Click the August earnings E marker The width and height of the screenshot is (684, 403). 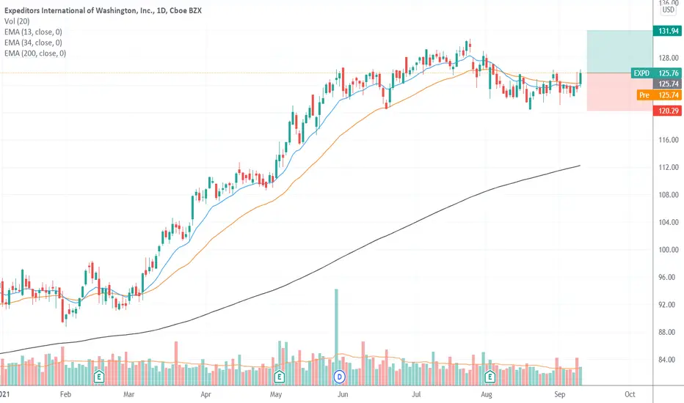(x=490, y=377)
